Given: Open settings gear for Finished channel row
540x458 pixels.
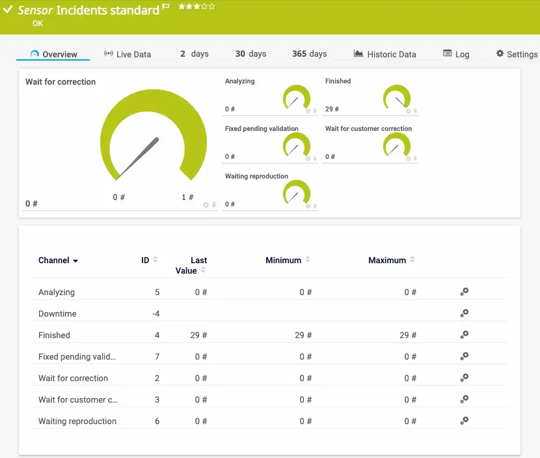Looking at the screenshot, I should [x=464, y=335].
